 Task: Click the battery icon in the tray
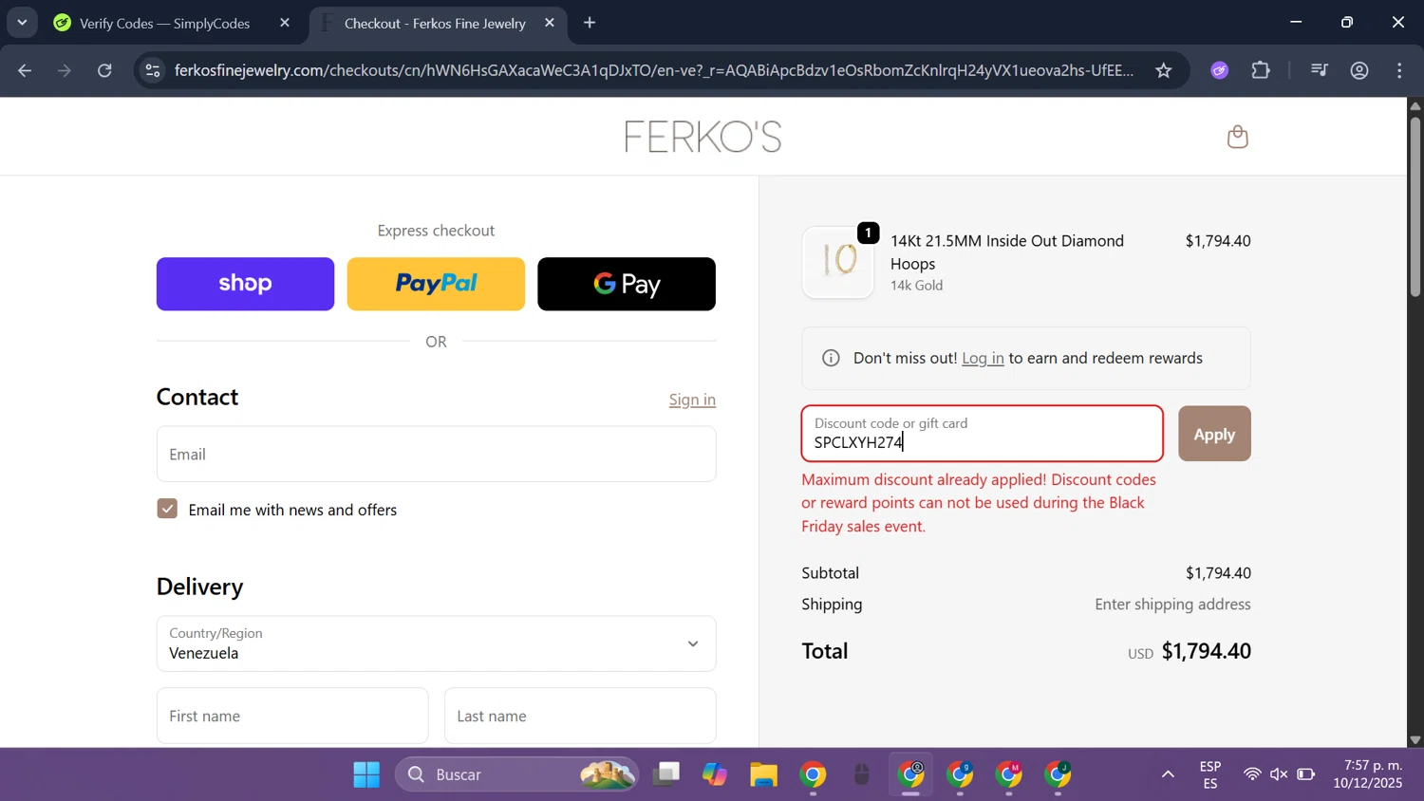coord(1306,774)
